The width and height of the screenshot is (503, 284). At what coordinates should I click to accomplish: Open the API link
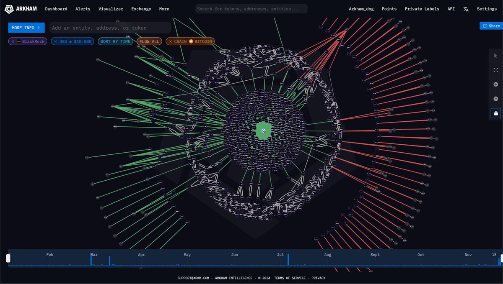(x=451, y=9)
